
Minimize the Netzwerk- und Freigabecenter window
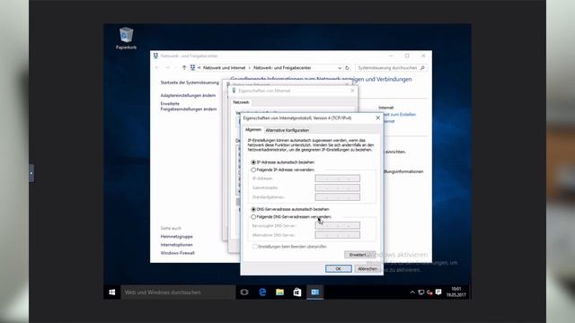(391, 56)
